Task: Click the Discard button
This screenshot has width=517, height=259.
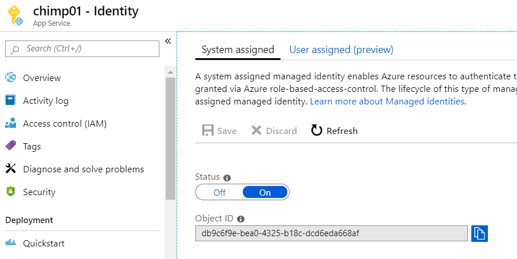Action: pos(274,131)
